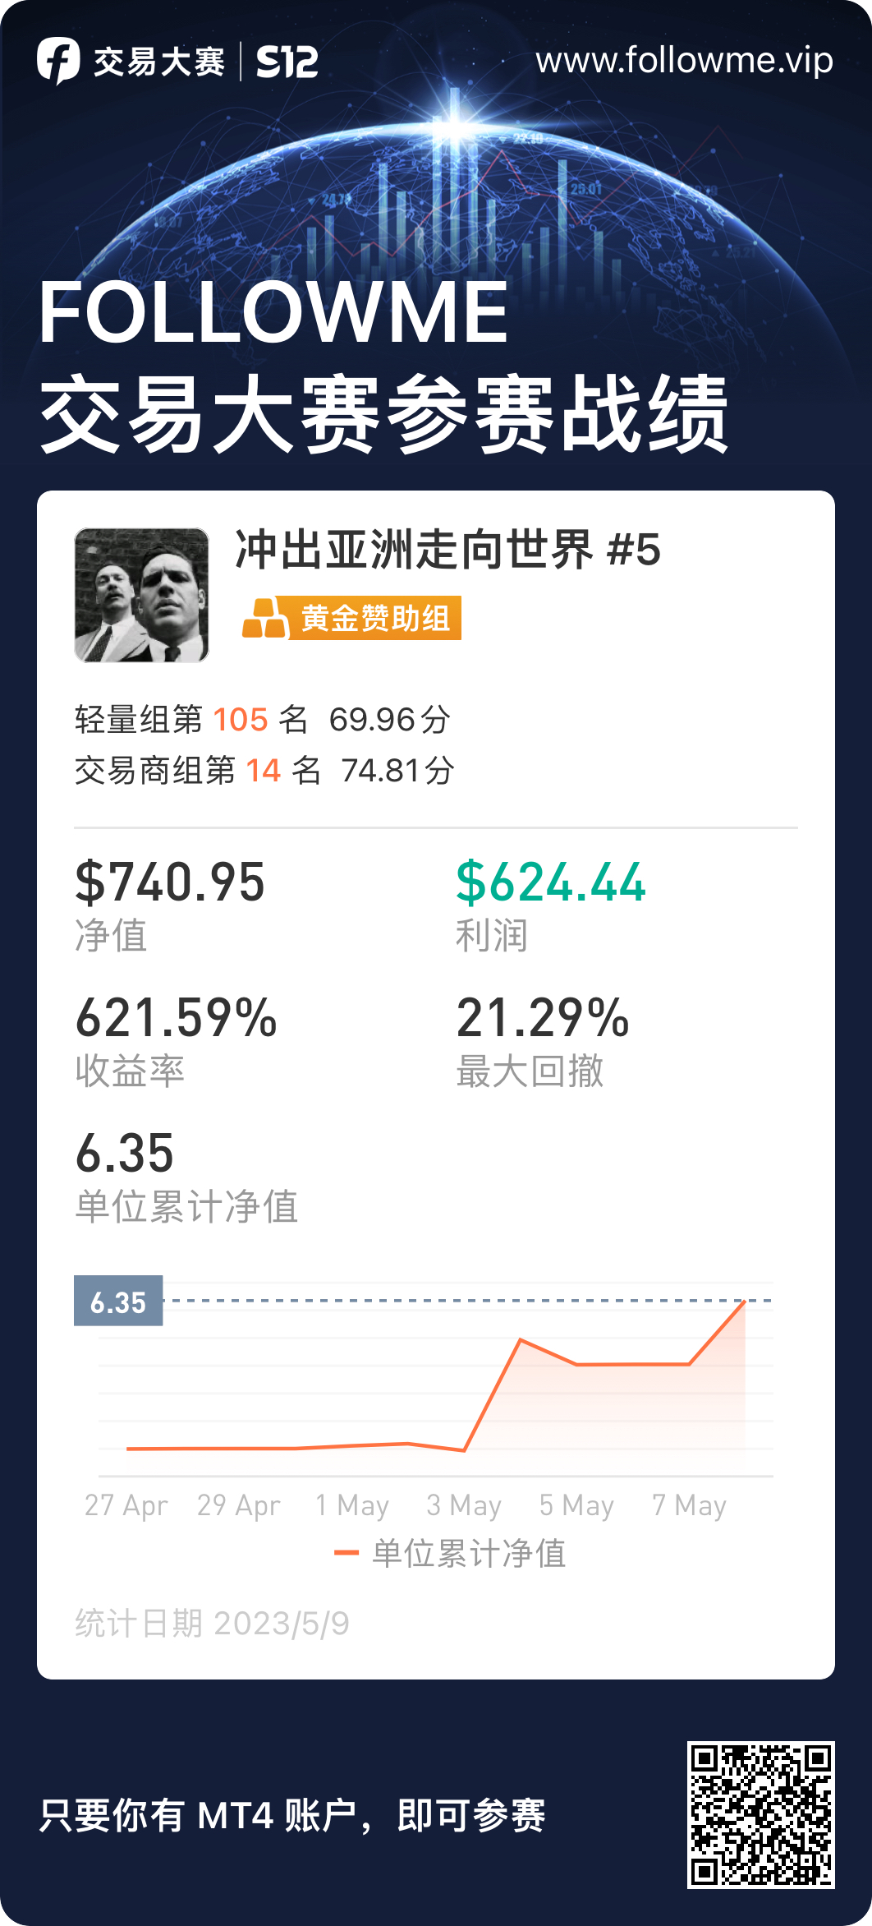Open the www.followme.vip link
Image resolution: width=872 pixels, height=1926 pixels.
click(x=684, y=60)
